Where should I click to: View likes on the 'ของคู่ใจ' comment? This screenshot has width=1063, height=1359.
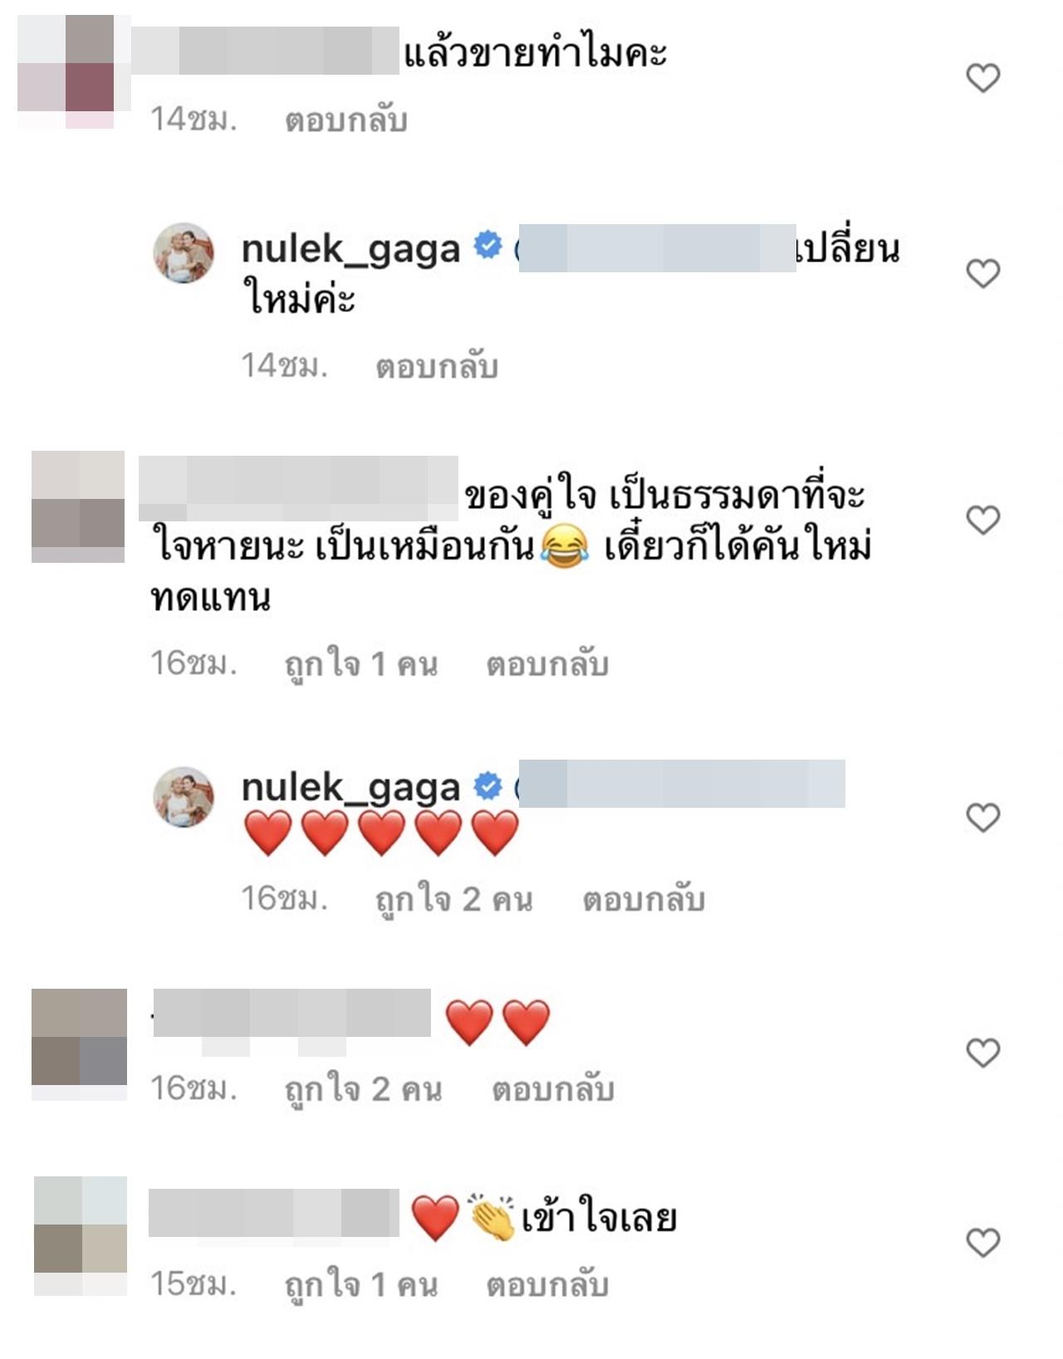[361, 664]
